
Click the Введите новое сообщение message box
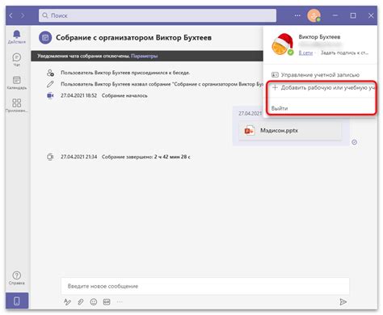click(x=205, y=286)
